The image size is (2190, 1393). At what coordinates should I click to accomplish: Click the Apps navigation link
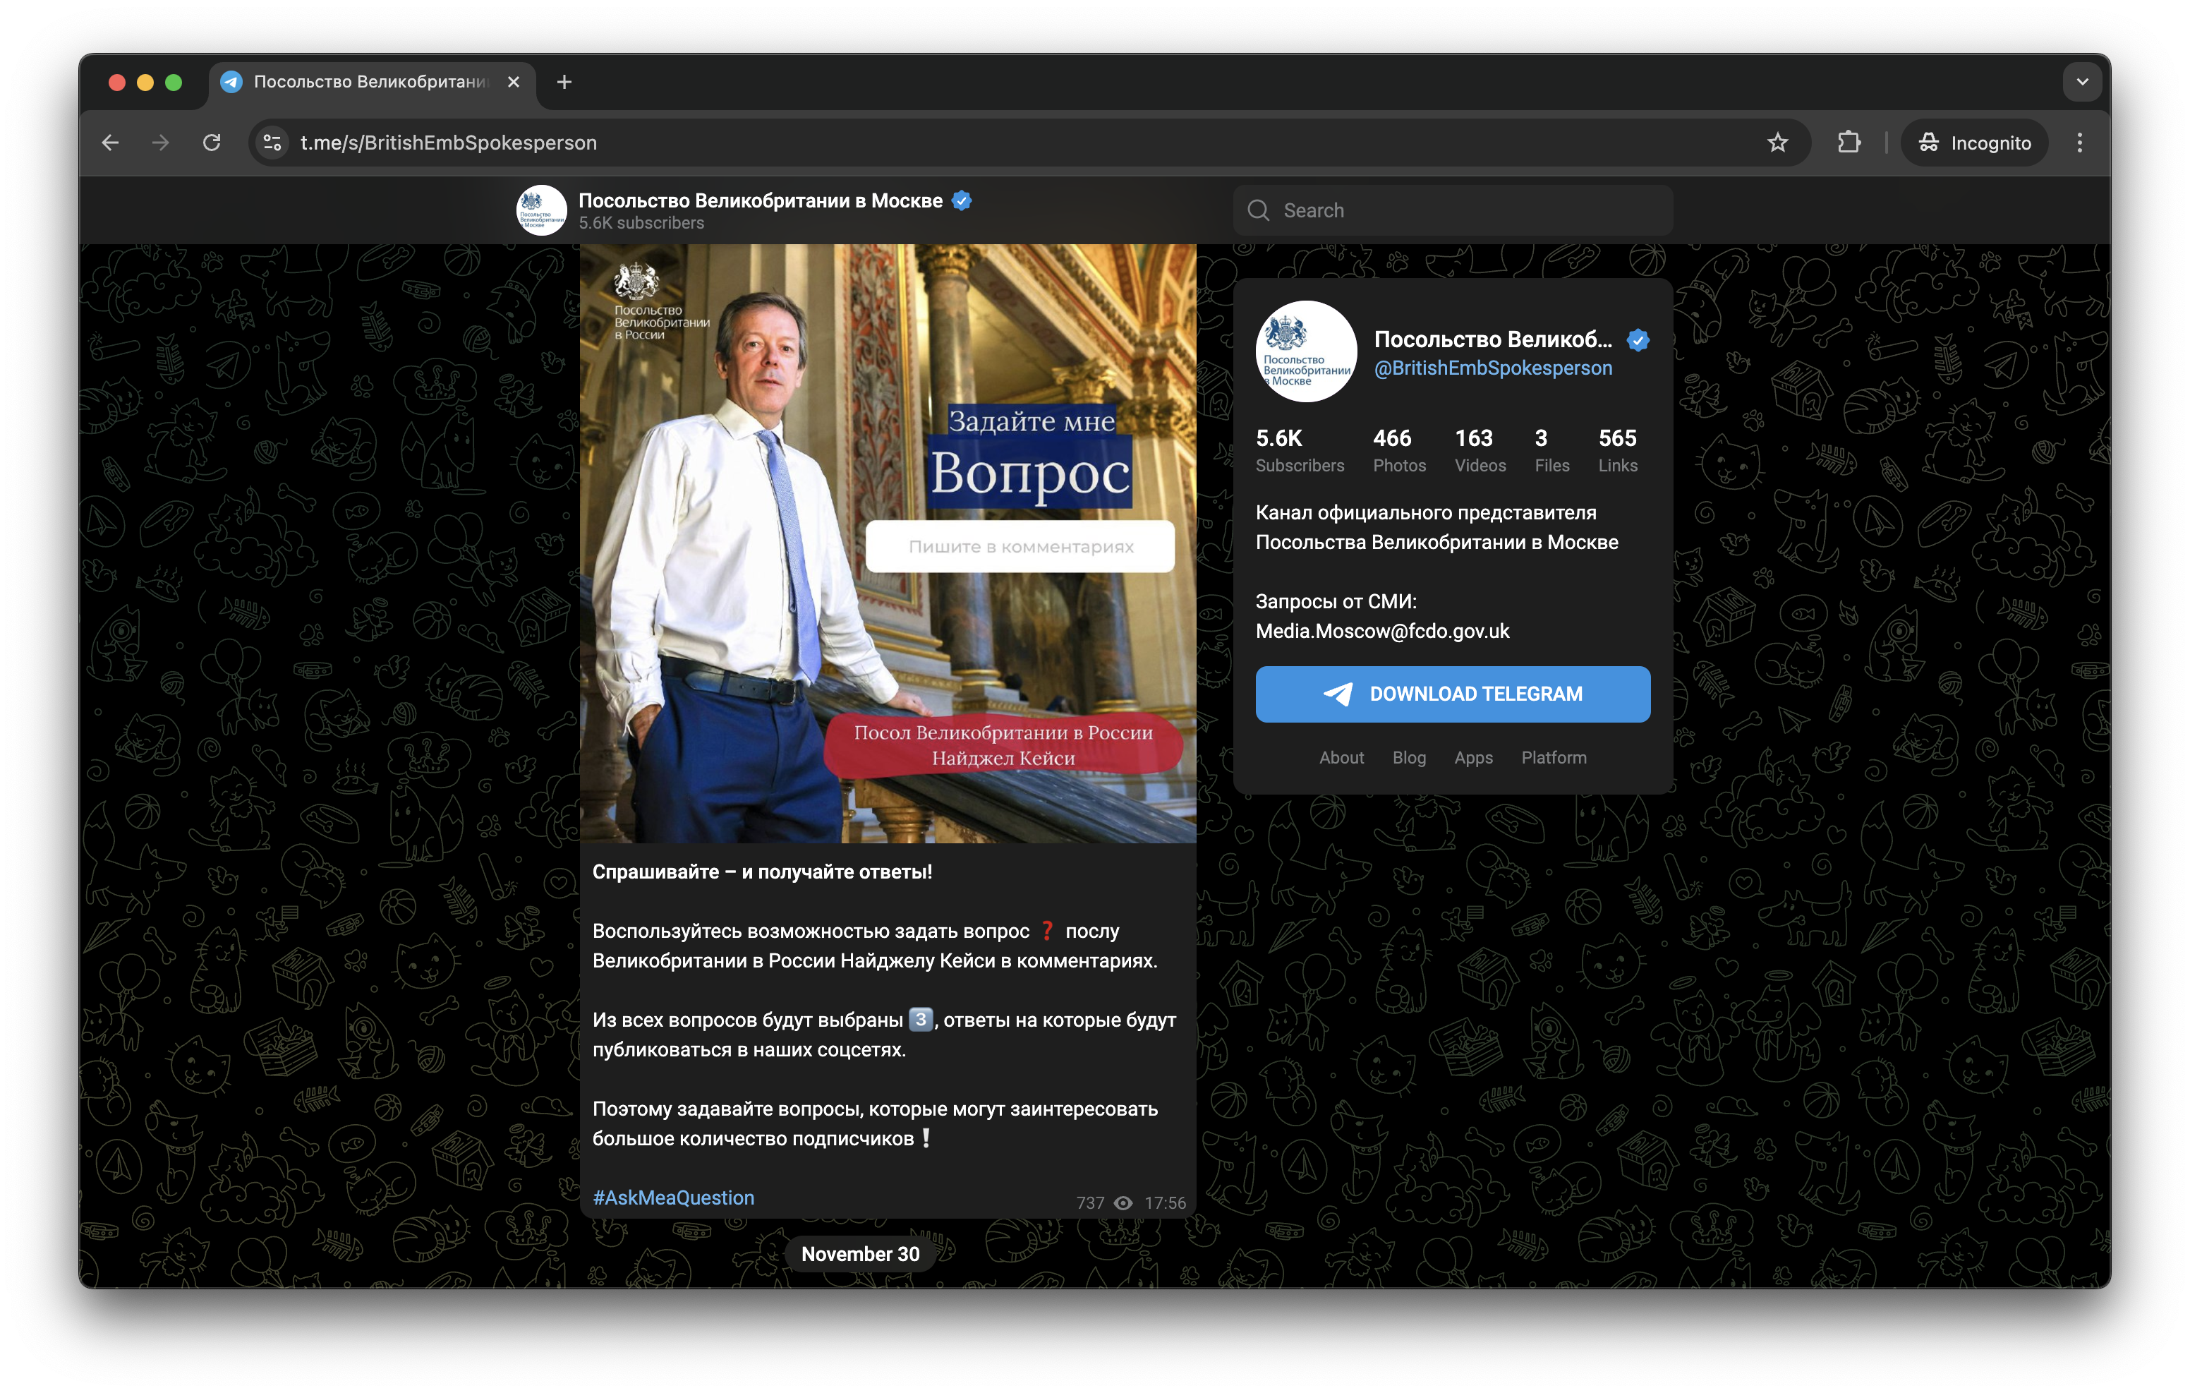(1472, 756)
